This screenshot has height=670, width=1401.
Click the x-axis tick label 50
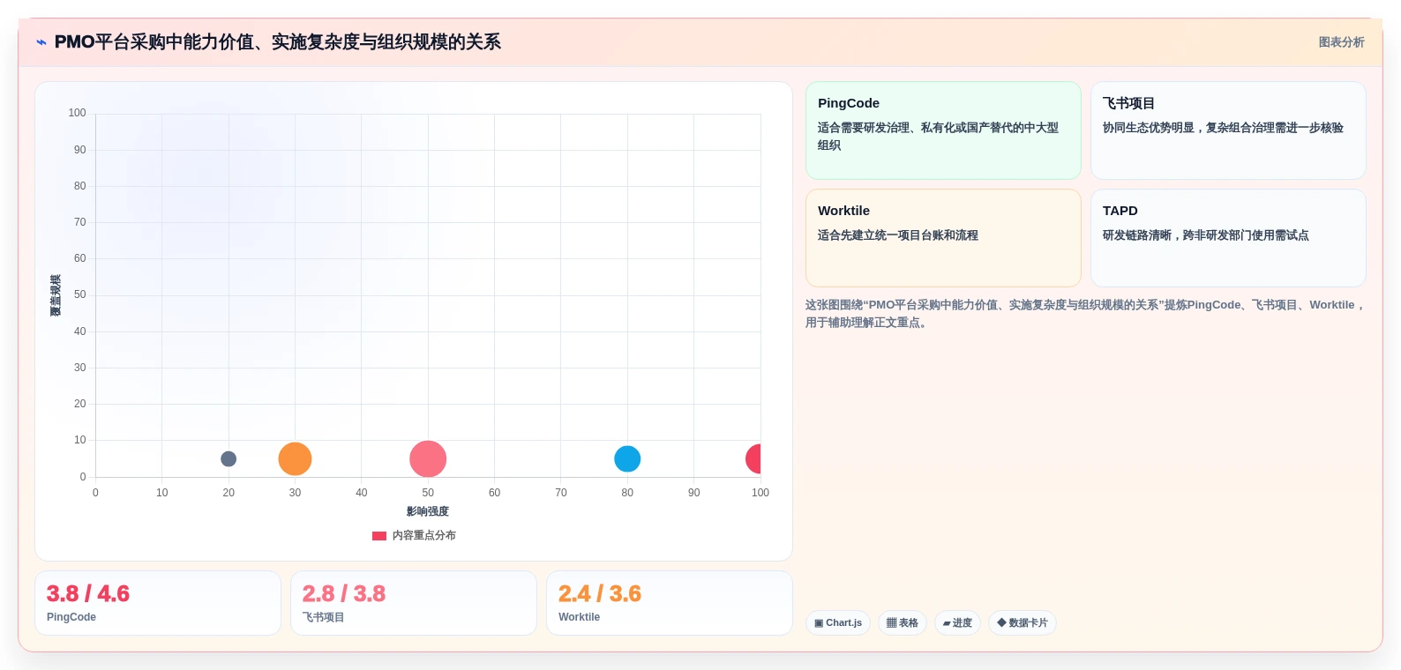(x=428, y=493)
